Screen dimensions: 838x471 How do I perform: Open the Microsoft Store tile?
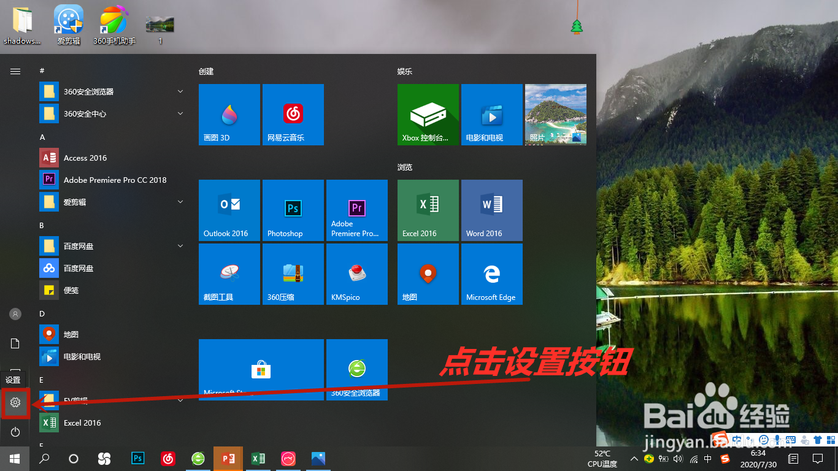[x=261, y=369]
